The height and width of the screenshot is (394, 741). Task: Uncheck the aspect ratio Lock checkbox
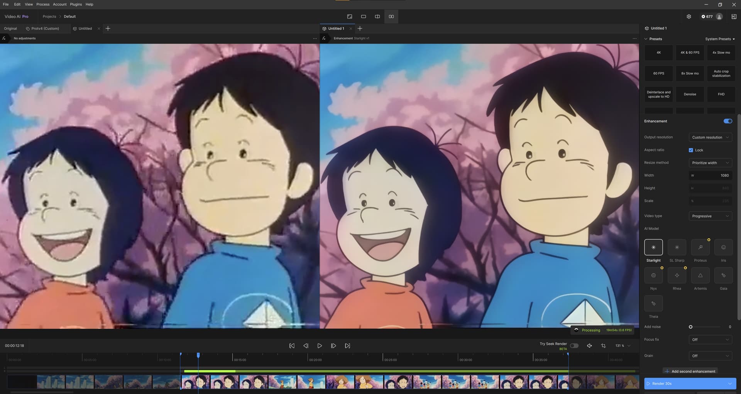pos(691,150)
